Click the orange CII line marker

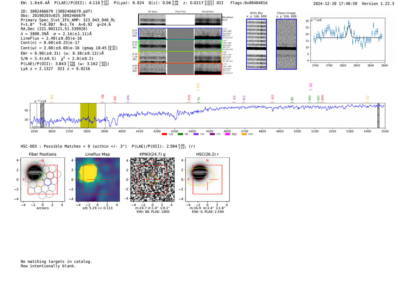(x=368, y=99)
